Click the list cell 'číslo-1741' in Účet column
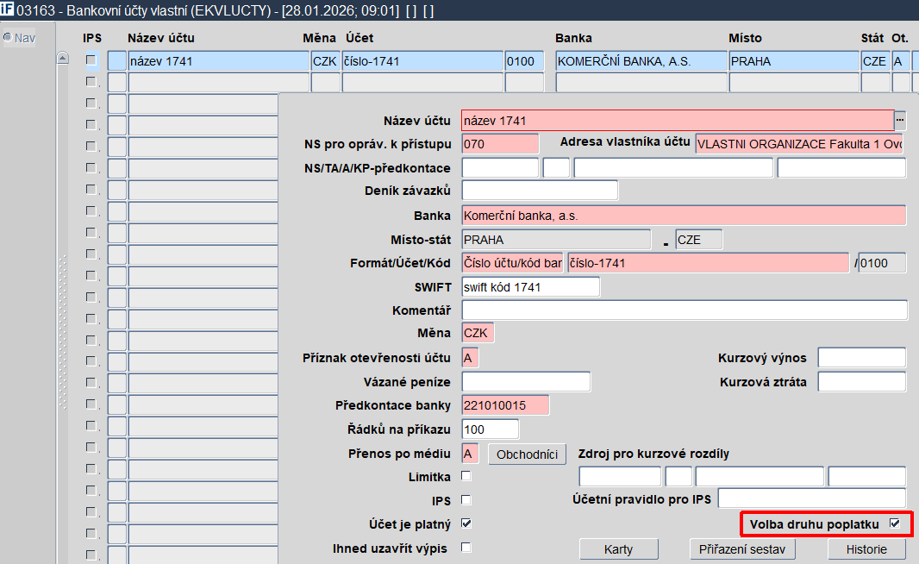The width and height of the screenshot is (919, 564). (x=422, y=61)
